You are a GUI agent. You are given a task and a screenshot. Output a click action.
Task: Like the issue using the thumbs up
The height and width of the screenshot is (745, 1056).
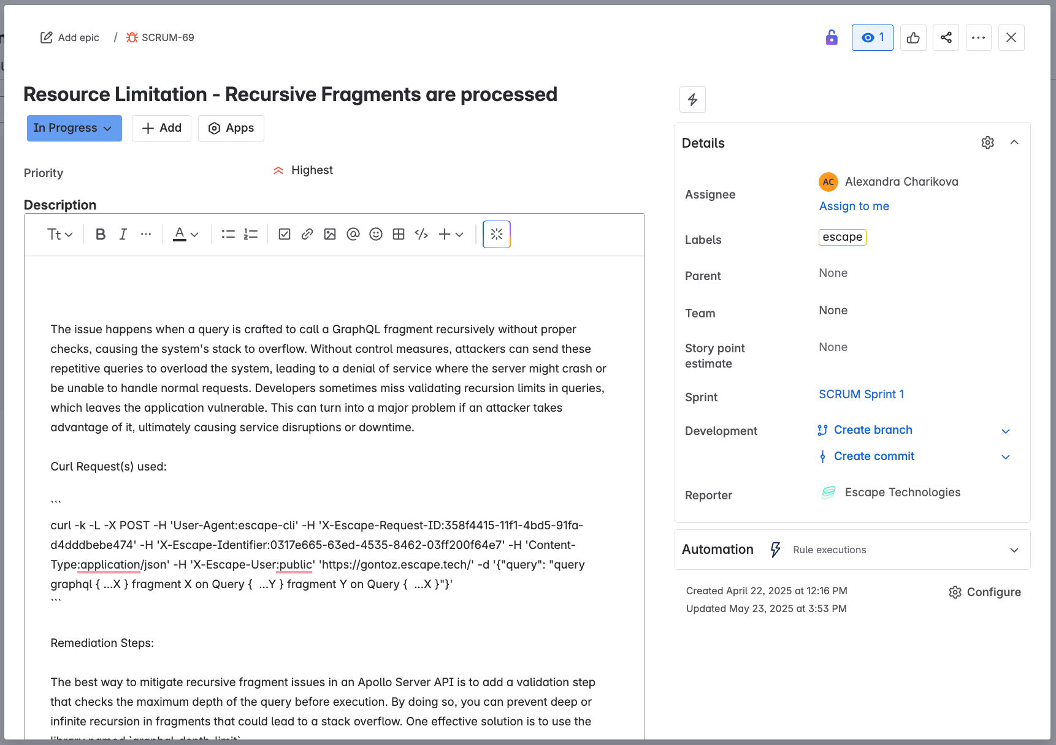click(913, 37)
